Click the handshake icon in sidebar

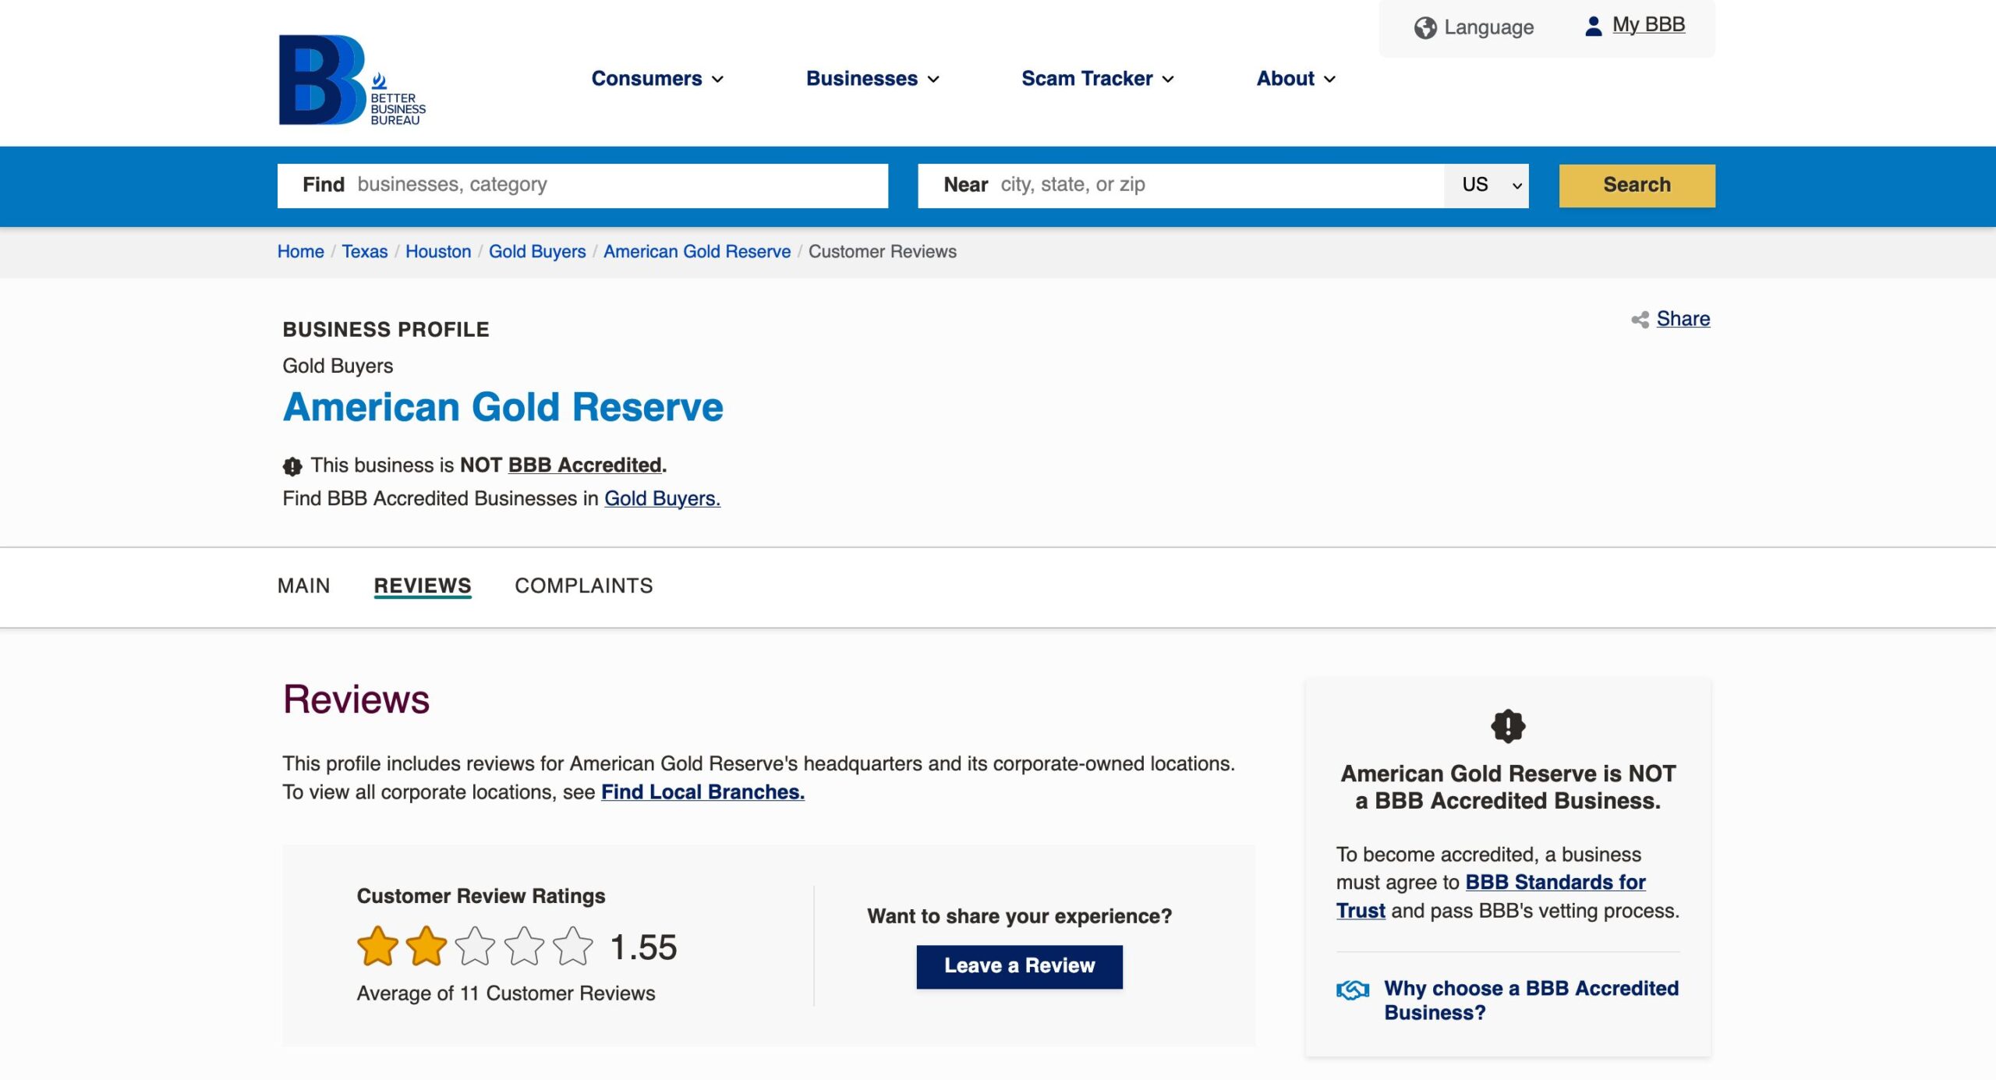[x=1353, y=990]
